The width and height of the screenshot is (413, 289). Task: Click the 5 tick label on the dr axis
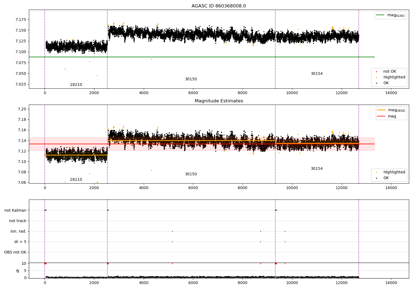[25, 271]
